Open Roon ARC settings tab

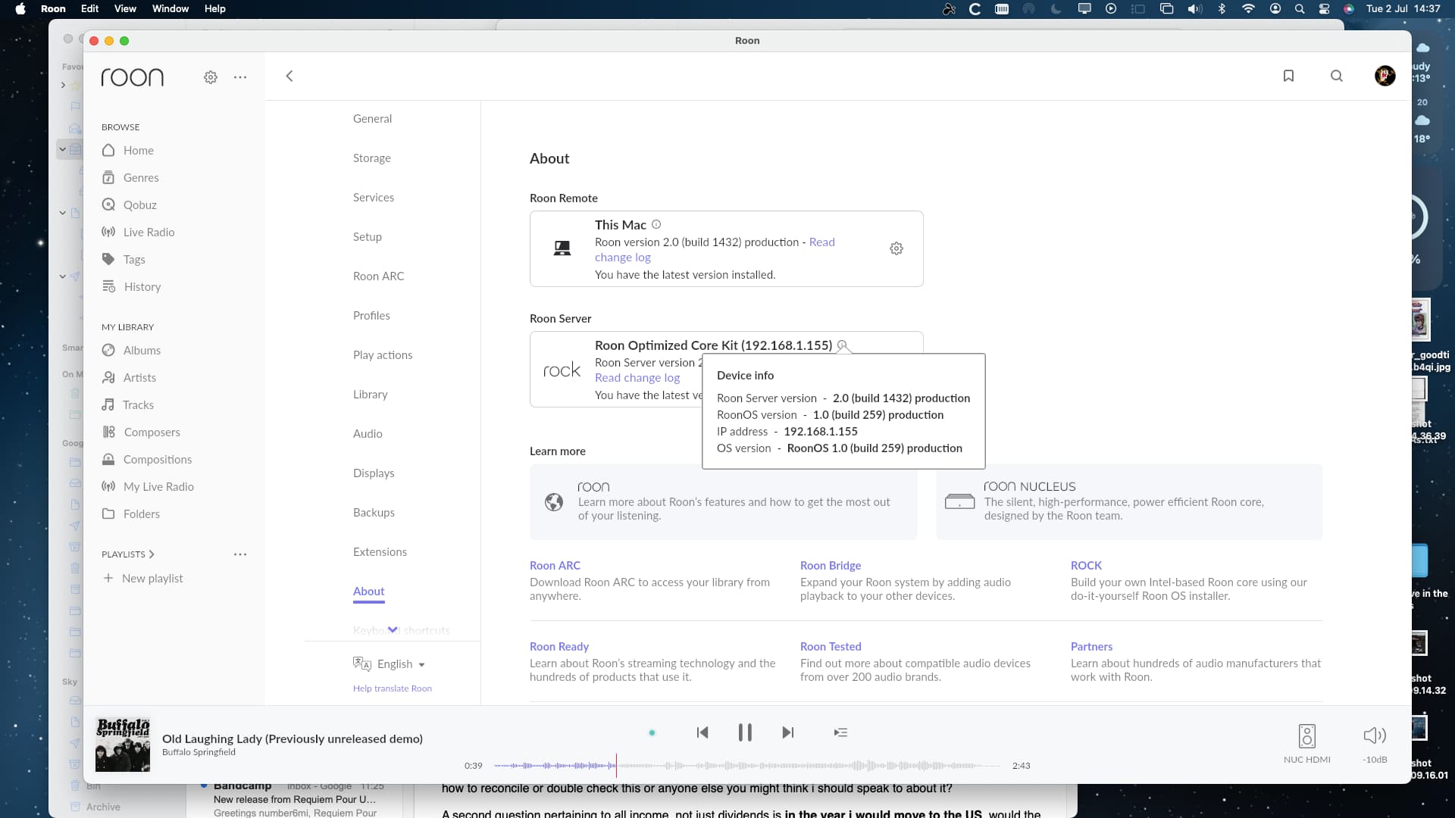tap(378, 276)
